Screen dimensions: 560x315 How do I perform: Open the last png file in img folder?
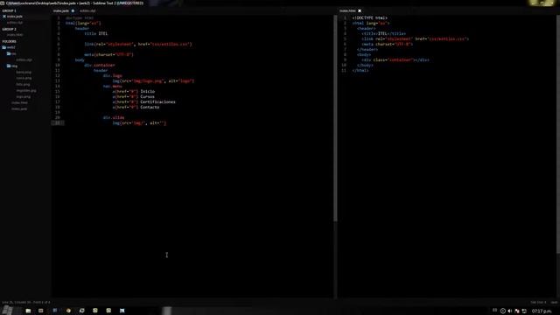pos(24,97)
